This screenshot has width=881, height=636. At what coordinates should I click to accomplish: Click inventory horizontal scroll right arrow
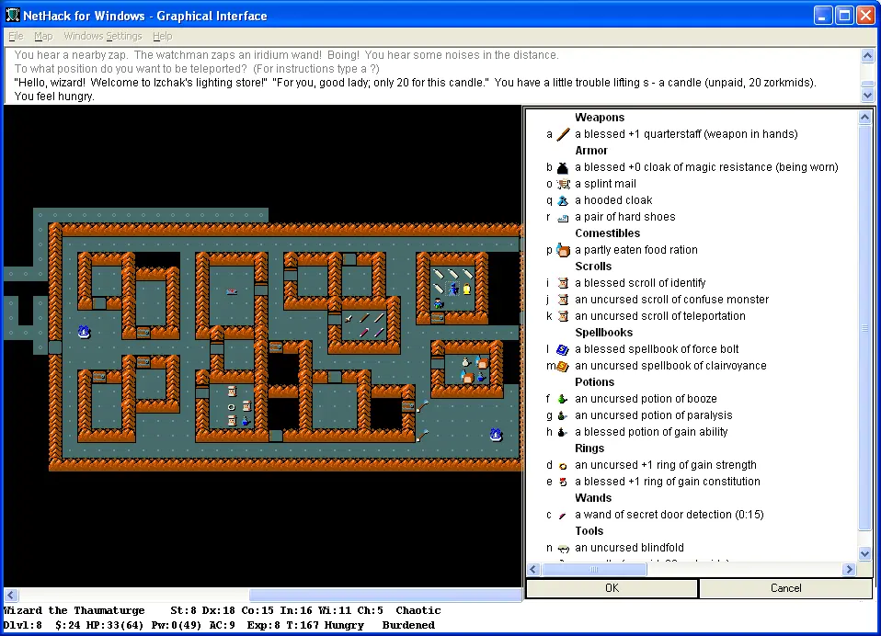click(x=849, y=570)
